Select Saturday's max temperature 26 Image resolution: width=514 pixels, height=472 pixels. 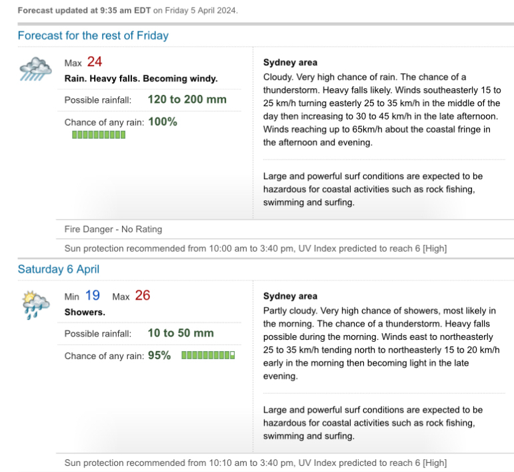[x=143, y=295]
